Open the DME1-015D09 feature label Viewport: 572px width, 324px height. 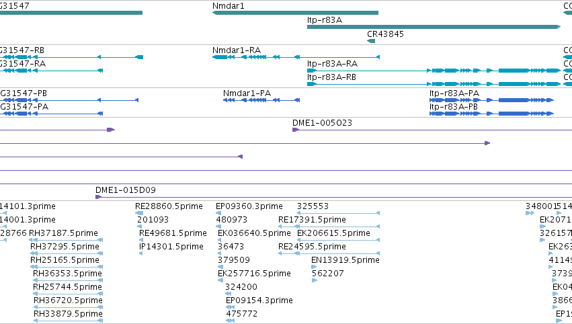point(126,190)
